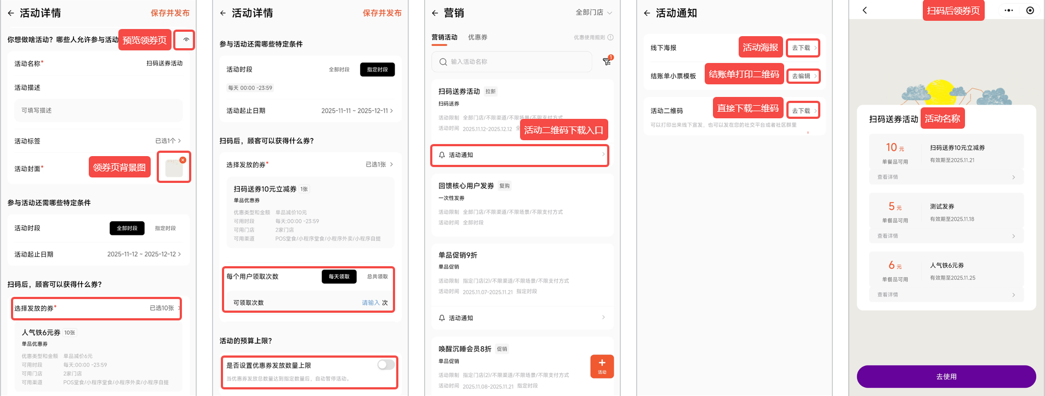Go back from the 营销 page
This screenshot has height=396, width=1045.
[x=435, y=13]
